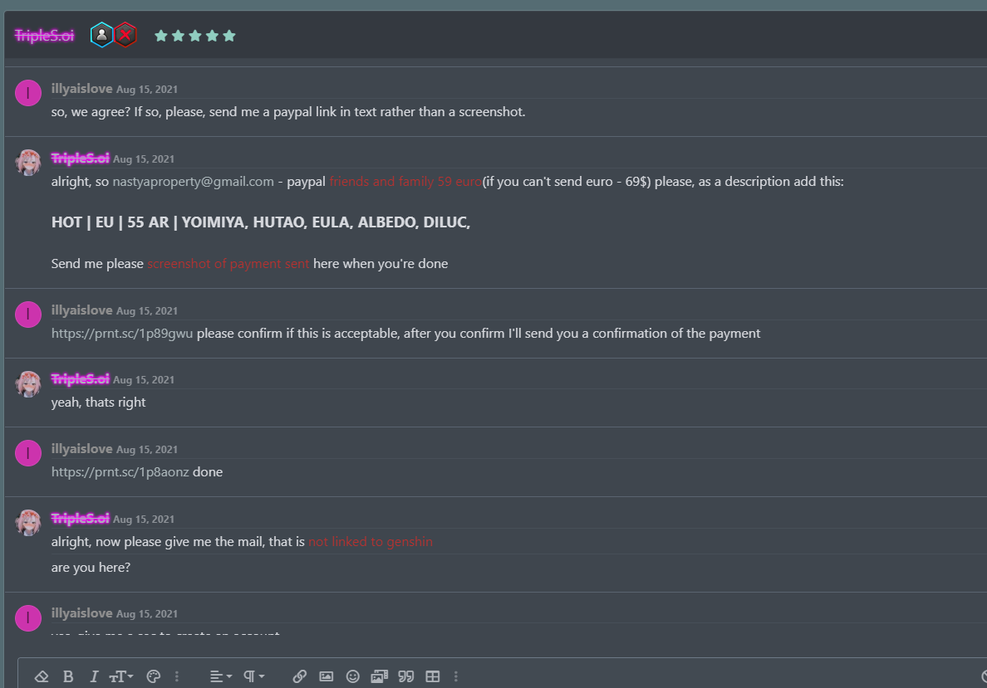This screenshot has width=987, height=688.
Task: Expand the text alignment dropdown
Action: click(x=221, y=676)
